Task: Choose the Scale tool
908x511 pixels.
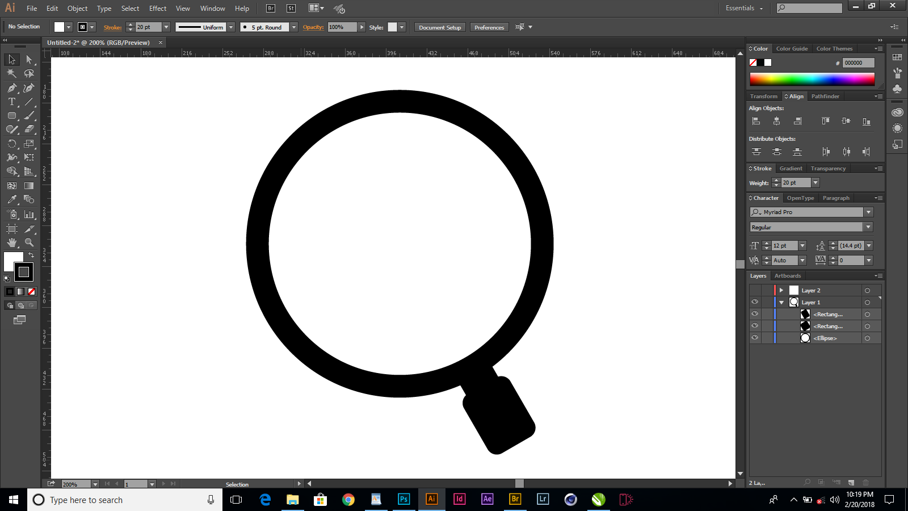Action: point(29,144)
